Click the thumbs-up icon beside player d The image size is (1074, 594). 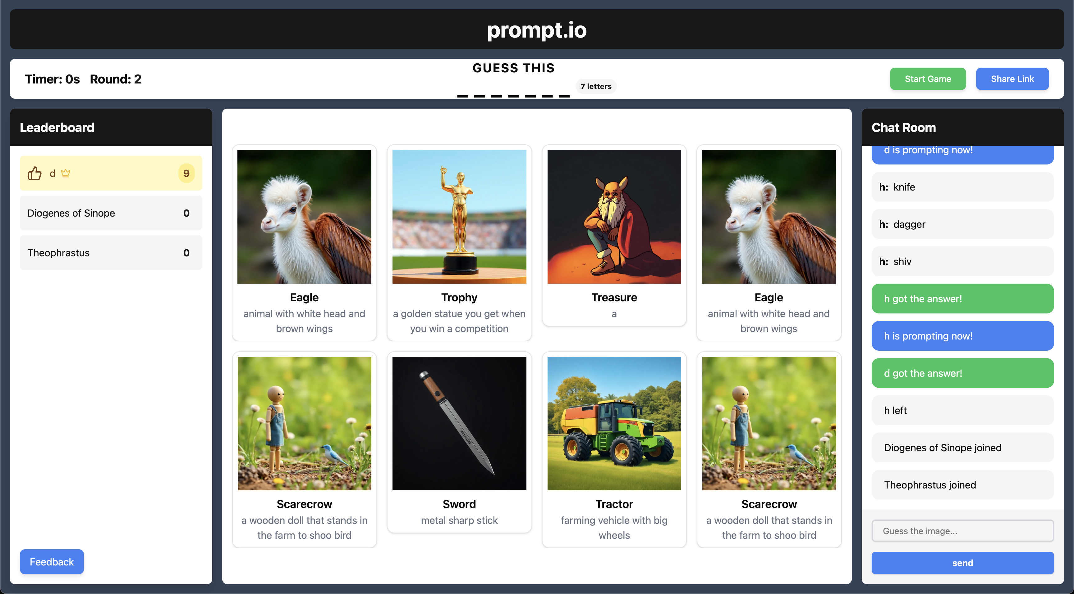[34, 173]
